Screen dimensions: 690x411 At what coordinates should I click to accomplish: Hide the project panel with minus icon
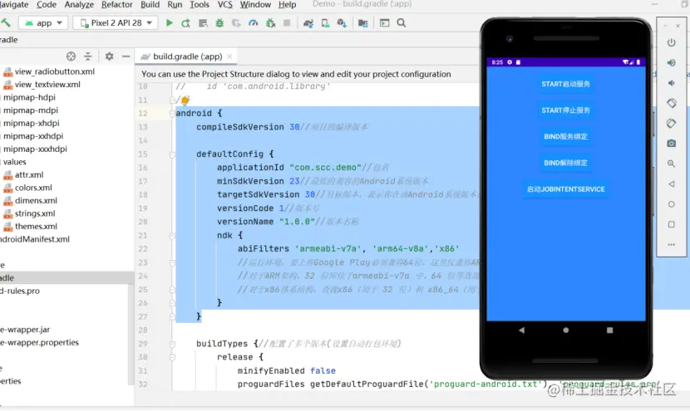tap(126, 56)
